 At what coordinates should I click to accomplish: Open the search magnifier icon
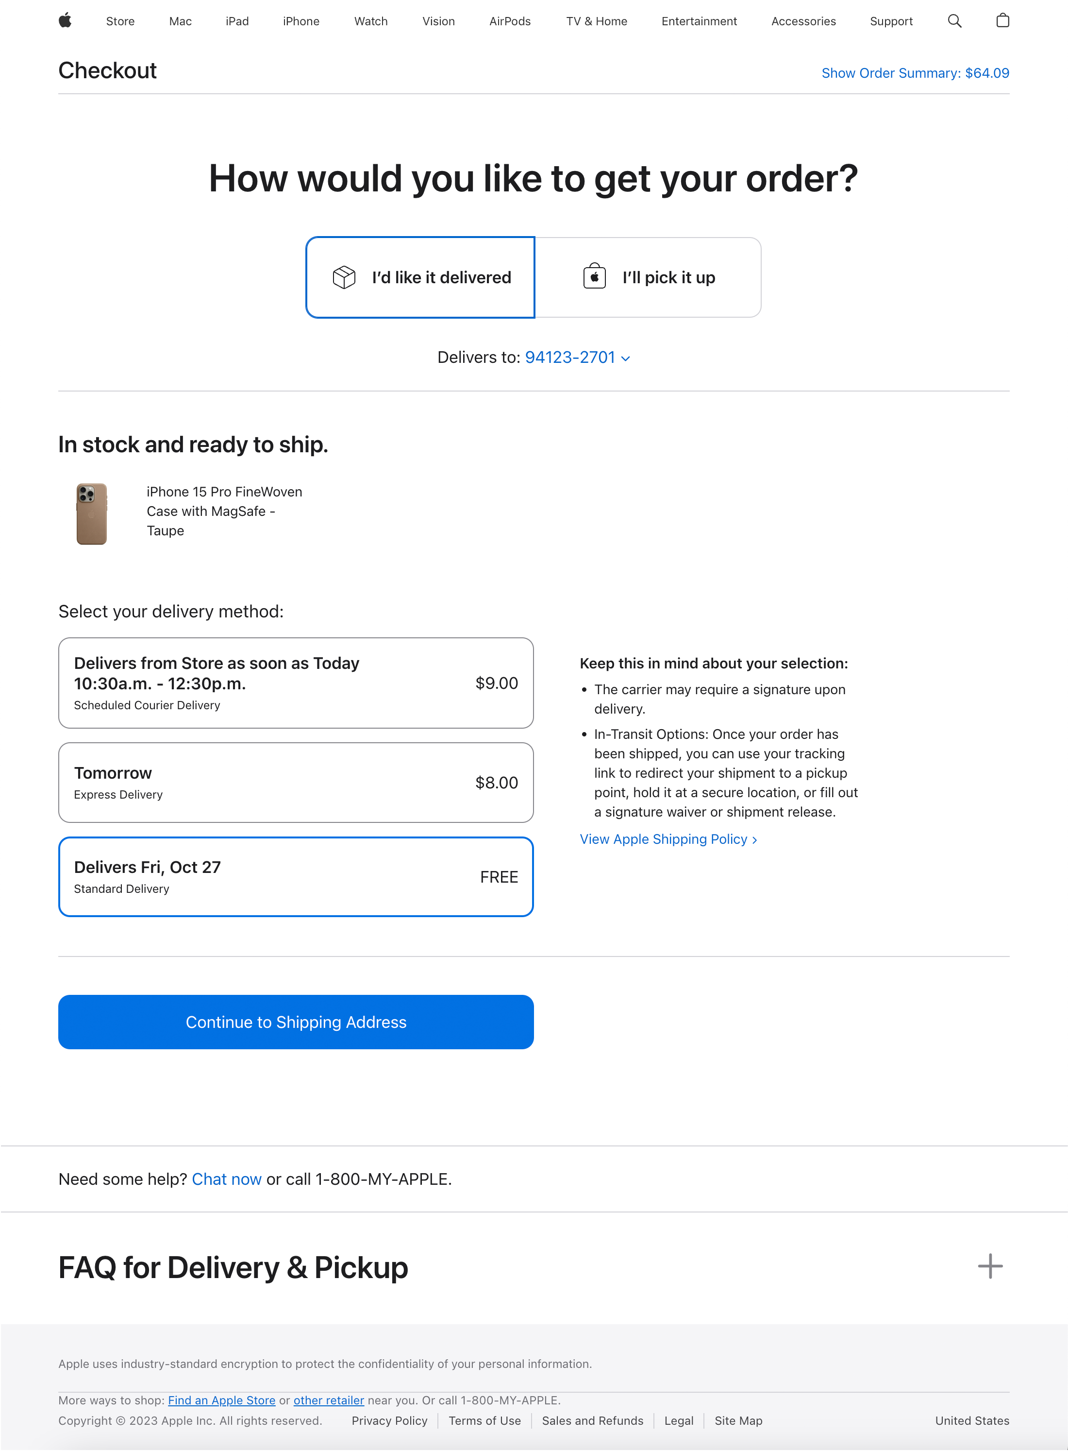pos(954,21)
